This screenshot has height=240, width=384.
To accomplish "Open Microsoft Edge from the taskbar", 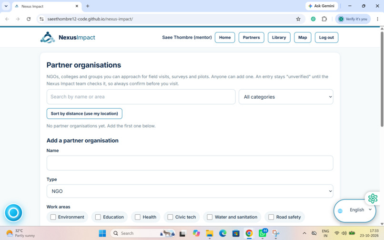I will [222, 233].
